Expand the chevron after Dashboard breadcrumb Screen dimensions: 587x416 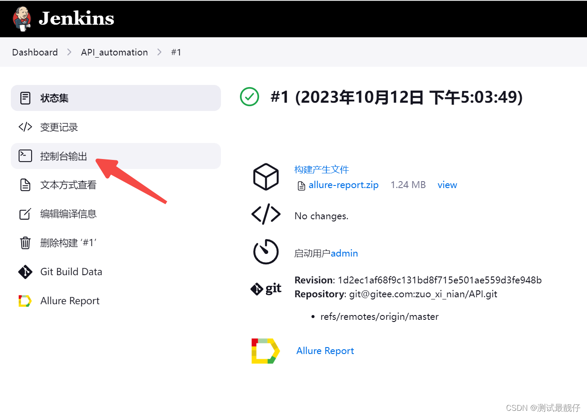coord(69,52)
